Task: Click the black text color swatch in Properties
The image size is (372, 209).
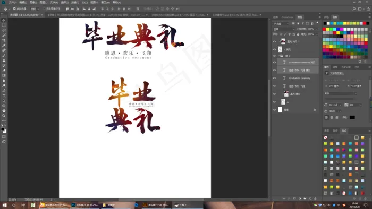Action: [x=352, y=117]
